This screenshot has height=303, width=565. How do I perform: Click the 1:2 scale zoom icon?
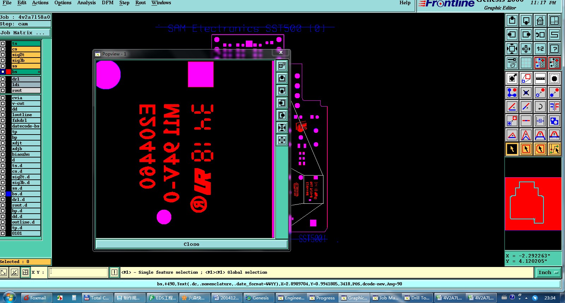[x=540, y=49]
